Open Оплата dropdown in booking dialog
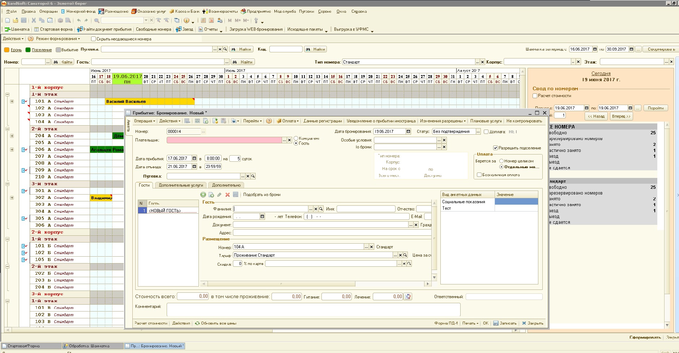Screen dimensions: 679x353 coord(288,121)
